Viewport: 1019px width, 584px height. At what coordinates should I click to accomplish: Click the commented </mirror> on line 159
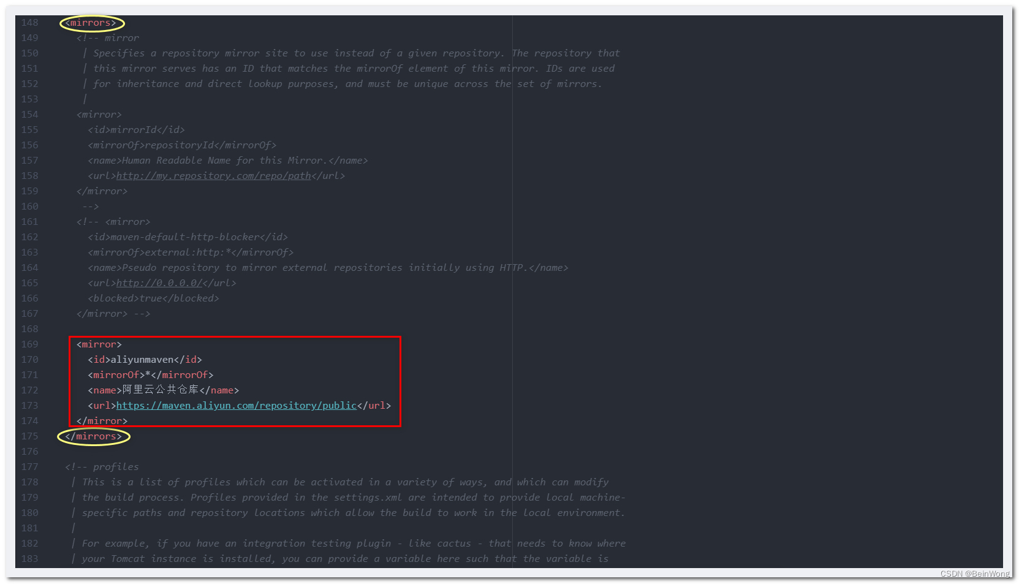click(x=102, y=191)
